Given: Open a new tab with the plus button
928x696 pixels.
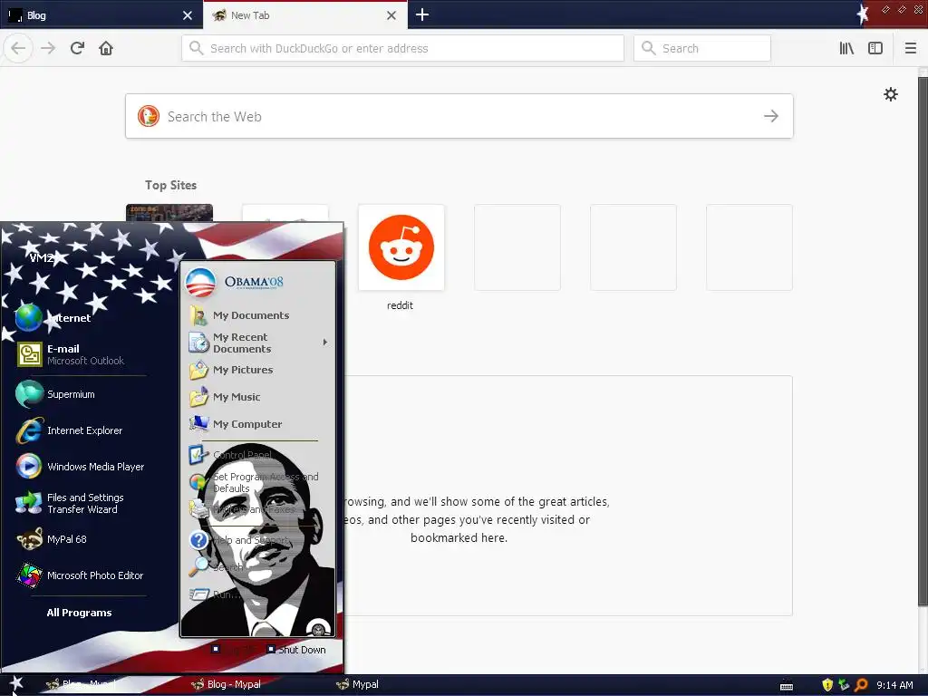Looking at the screenshot, I should [422, 14].
